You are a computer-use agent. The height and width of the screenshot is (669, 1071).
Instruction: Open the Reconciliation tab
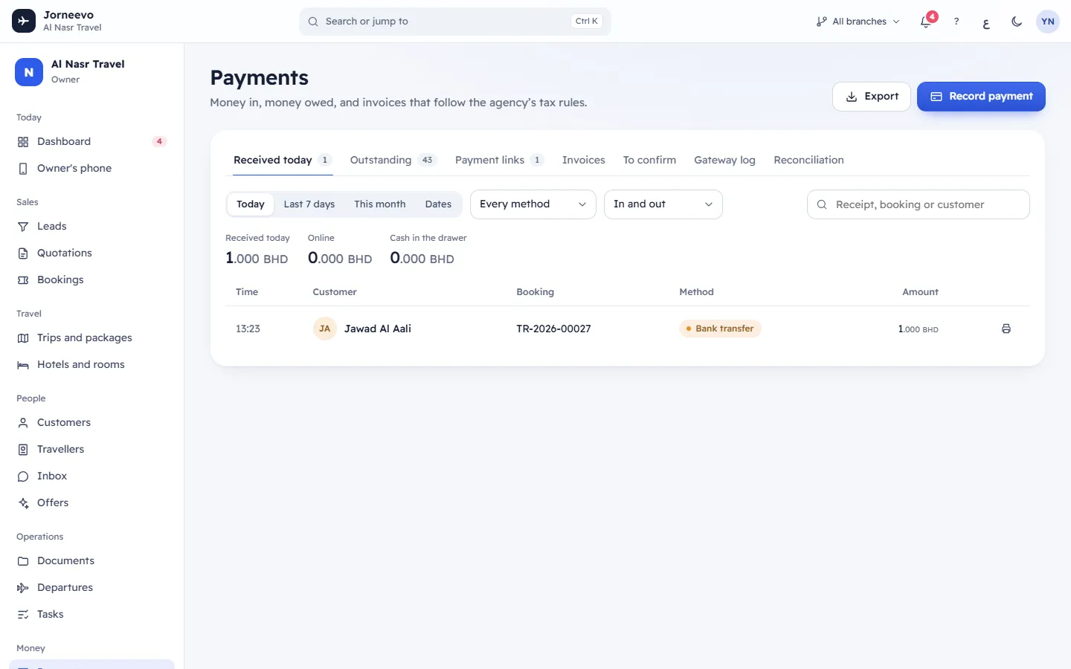point(808,160)
